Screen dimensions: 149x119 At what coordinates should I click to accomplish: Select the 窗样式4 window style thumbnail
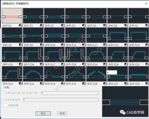75,16
